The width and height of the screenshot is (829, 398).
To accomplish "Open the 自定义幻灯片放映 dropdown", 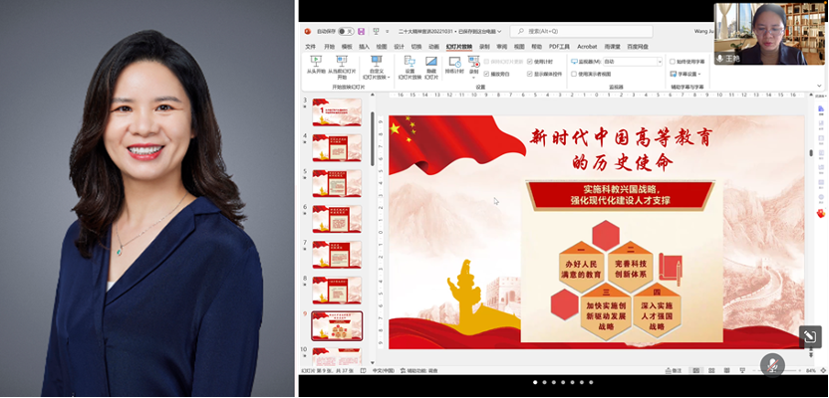I will (x=376, y=67).
